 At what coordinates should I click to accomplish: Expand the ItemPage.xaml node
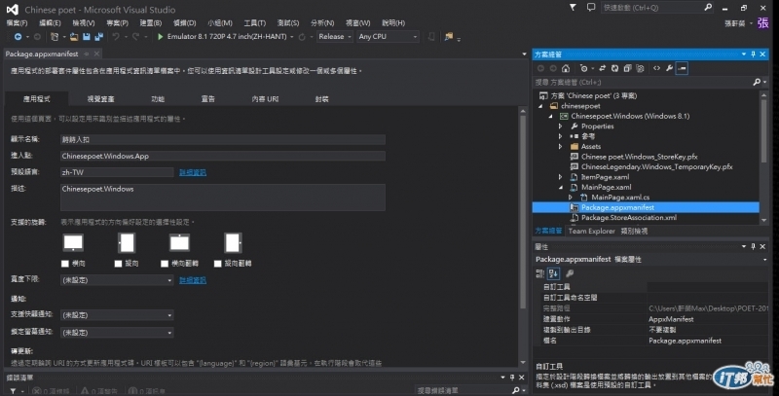561,177
